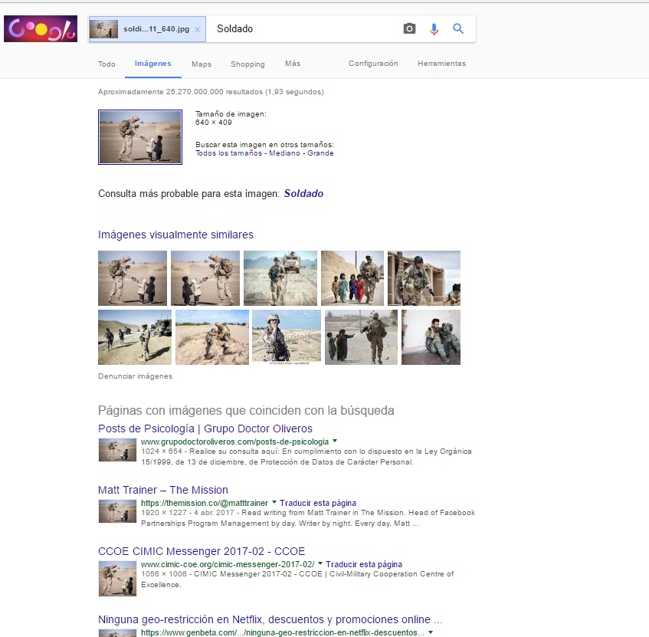Open the first visually similar image thumbnail
The image size is (649, 637).
pos(133,278)
